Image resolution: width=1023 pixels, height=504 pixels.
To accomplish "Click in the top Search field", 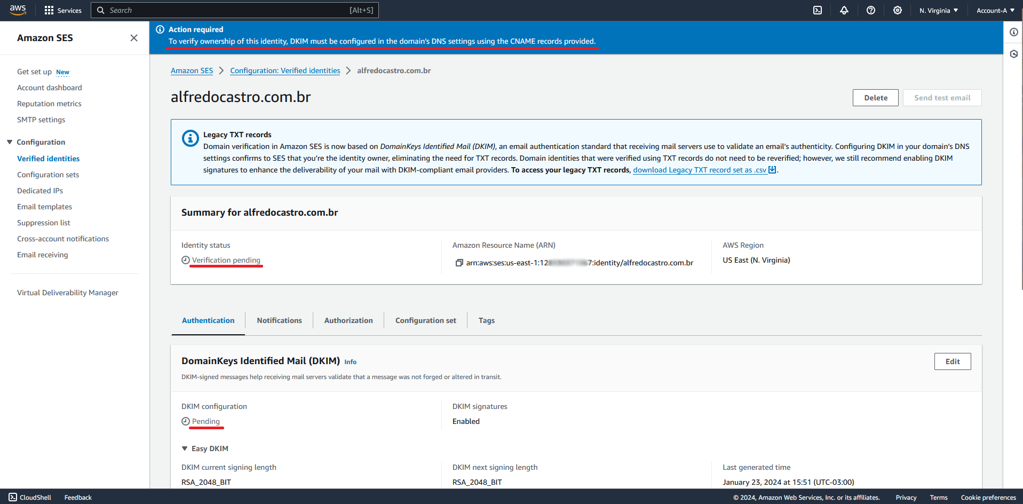I will [235, 10].
